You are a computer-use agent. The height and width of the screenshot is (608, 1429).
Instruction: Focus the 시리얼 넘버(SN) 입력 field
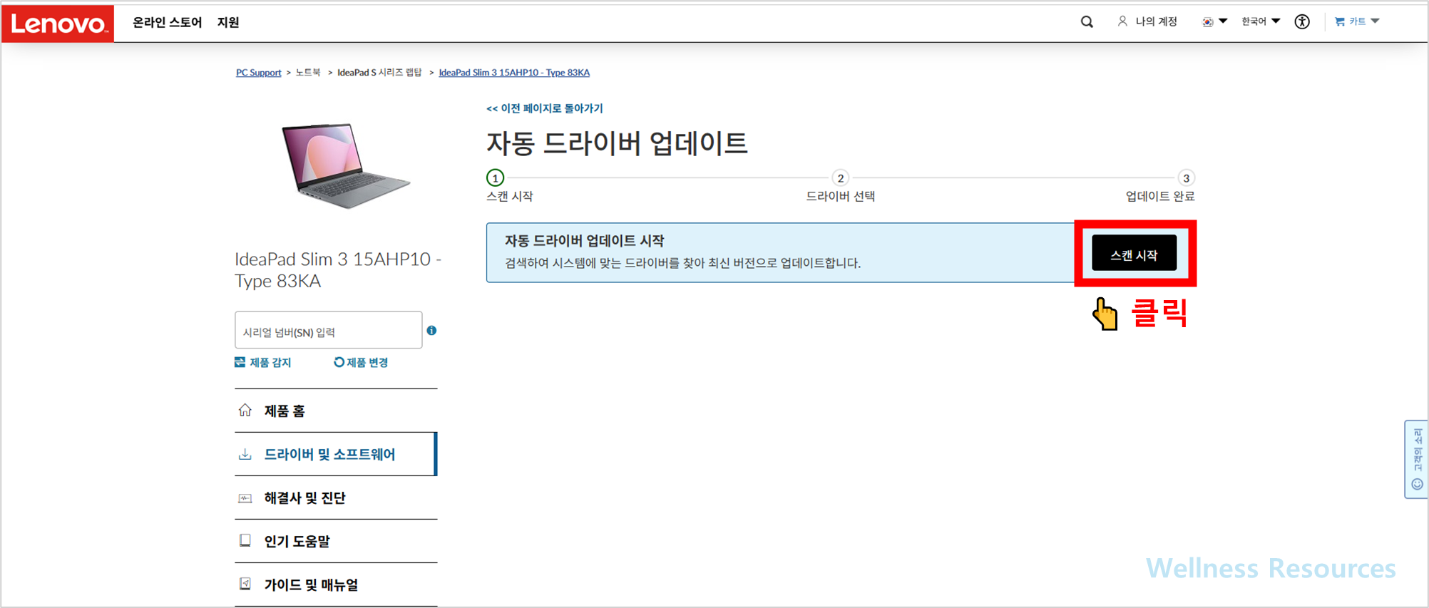[x=328, y=330]
